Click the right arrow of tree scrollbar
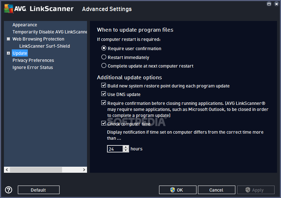281x198 pixels. pyautogui.click(x=84, y=170)
